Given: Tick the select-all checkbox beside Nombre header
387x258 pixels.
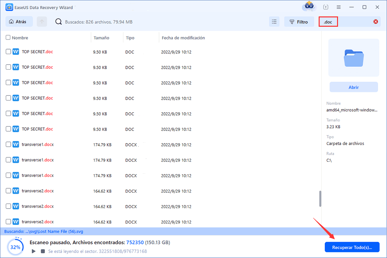Looking at the screenshot, I should [8, 38].
